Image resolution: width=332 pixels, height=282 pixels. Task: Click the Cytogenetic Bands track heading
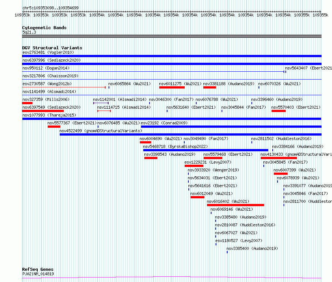pos(44,28)
